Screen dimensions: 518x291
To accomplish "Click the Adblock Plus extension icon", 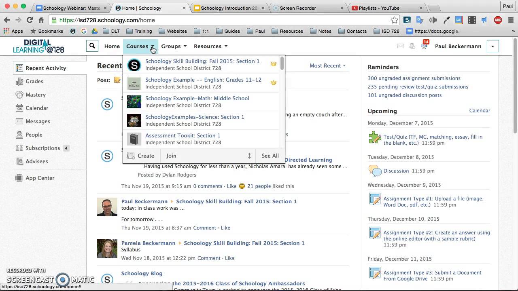I will (498, 20).
